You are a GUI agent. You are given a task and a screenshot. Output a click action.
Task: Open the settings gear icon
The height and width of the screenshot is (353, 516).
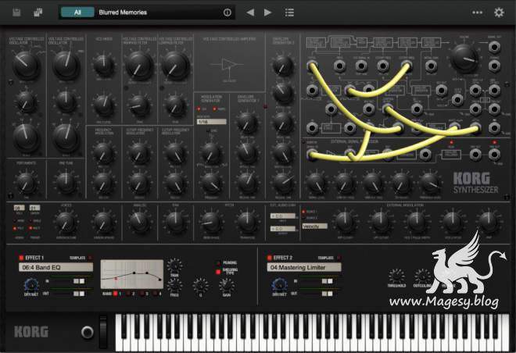pos(499,12)
